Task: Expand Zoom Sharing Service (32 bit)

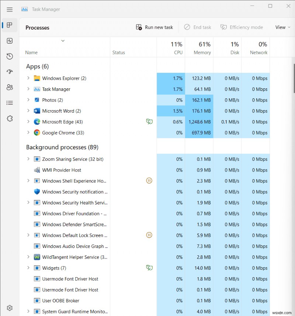Action: [x=28, y=159]
